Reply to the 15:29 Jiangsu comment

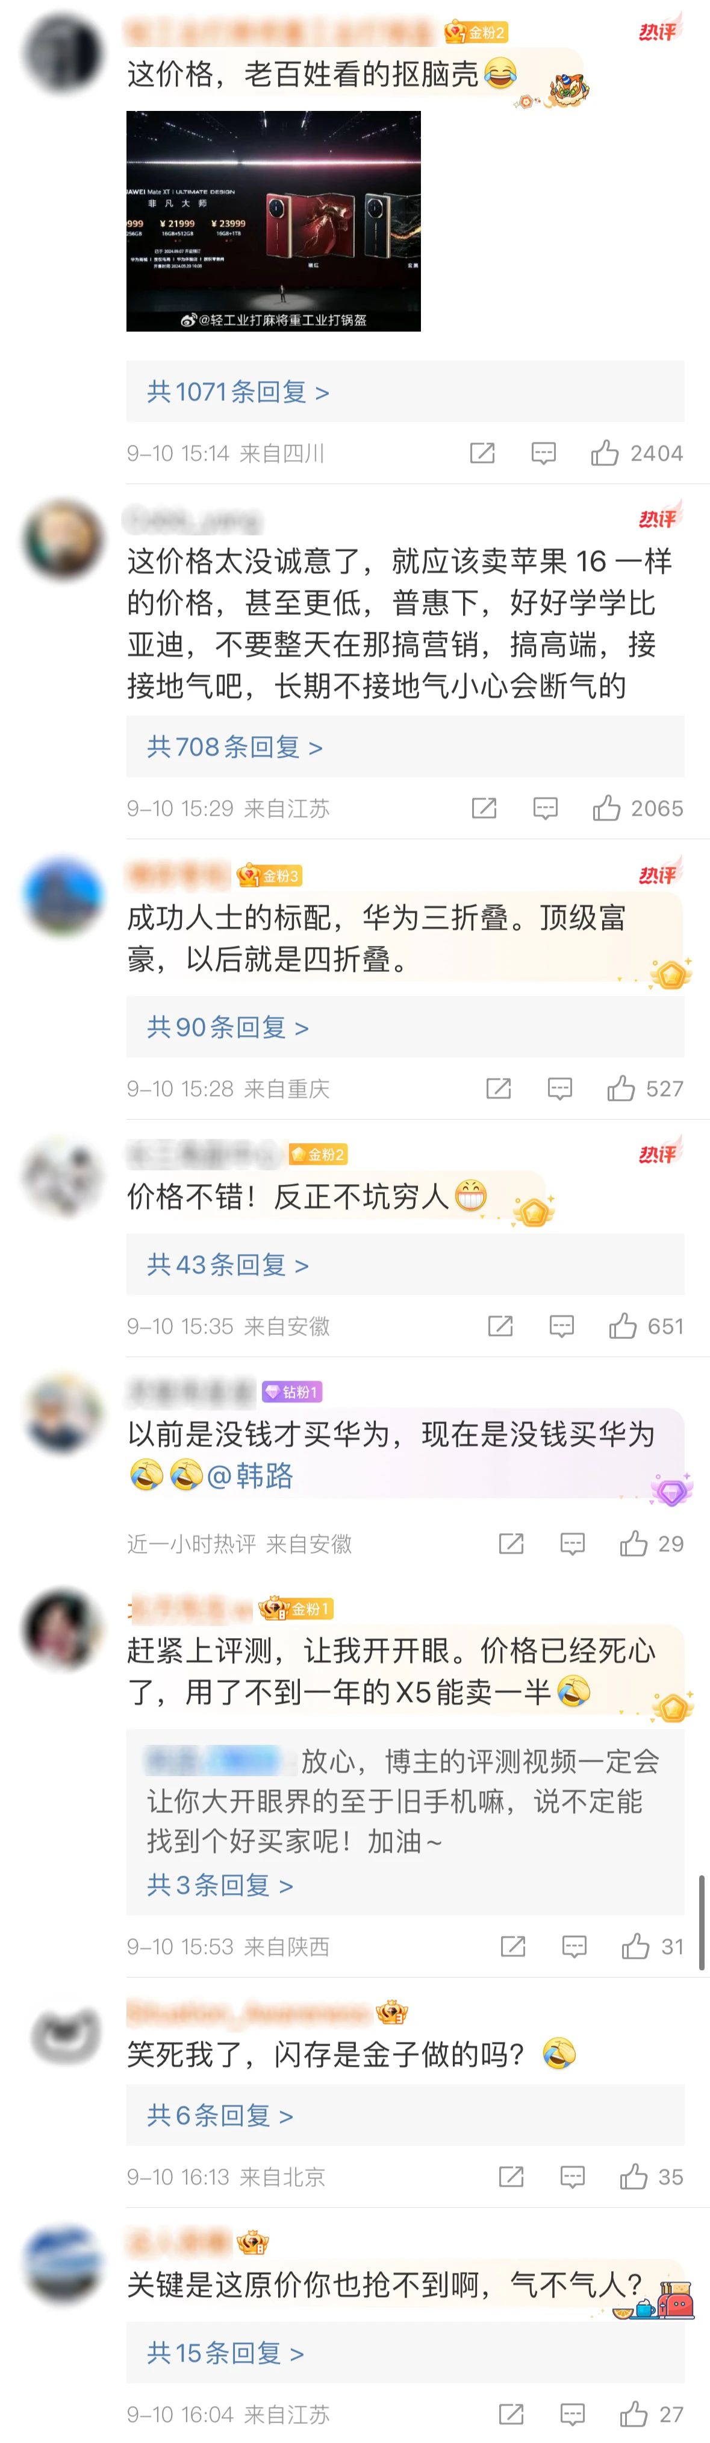[545, 808]
